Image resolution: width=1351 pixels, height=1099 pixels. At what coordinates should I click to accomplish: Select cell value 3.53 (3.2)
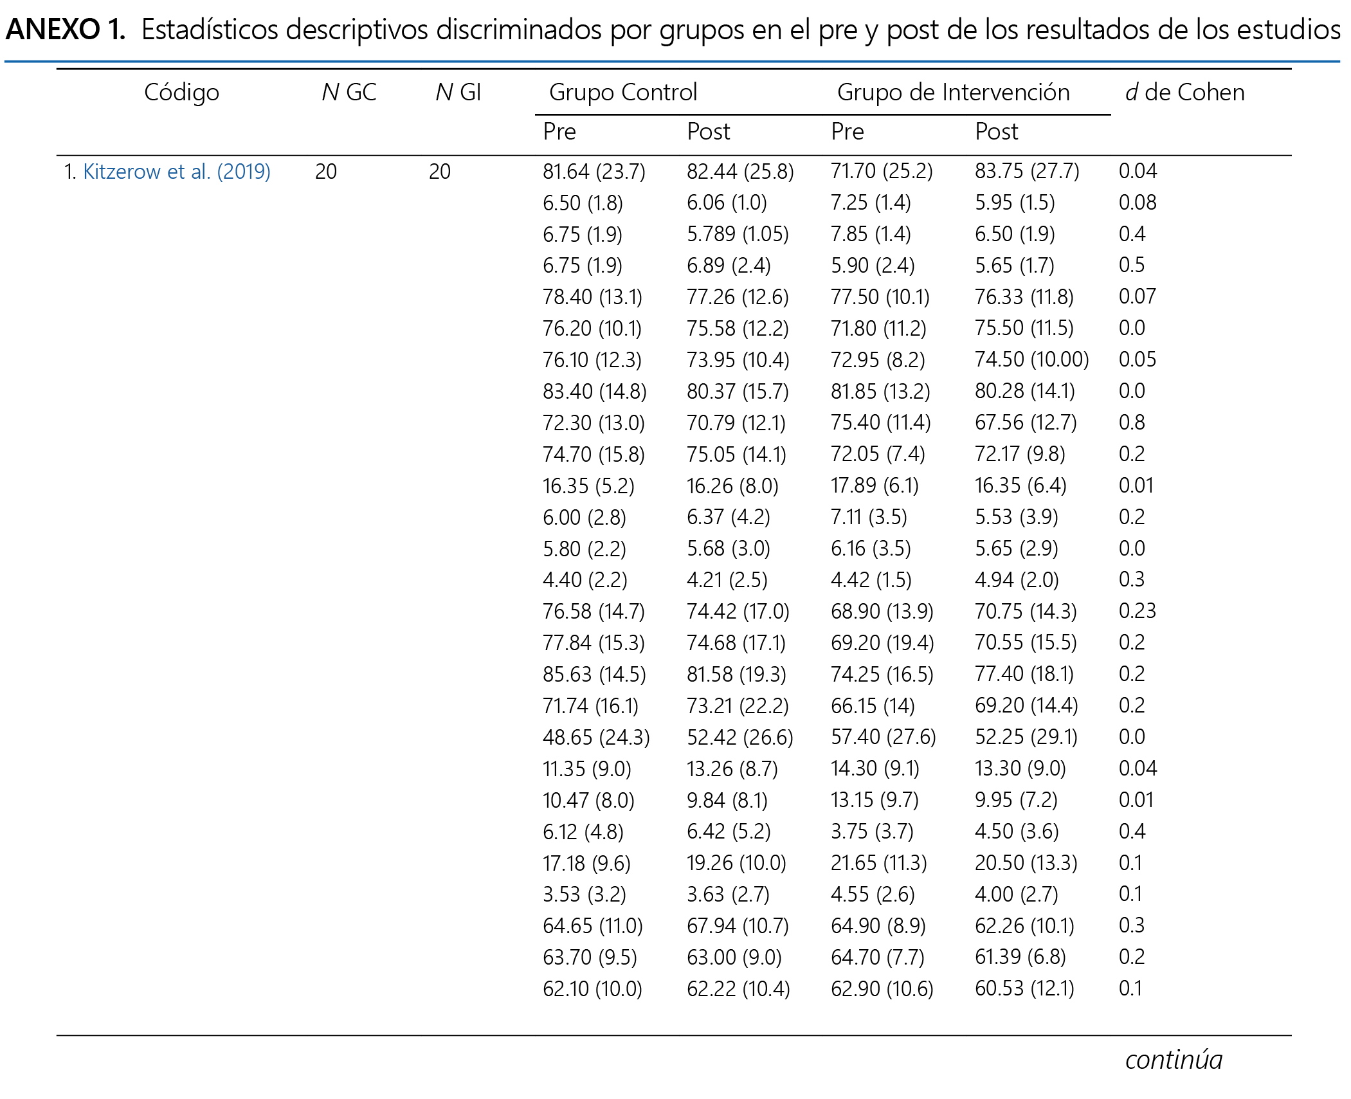pos(585,895)
